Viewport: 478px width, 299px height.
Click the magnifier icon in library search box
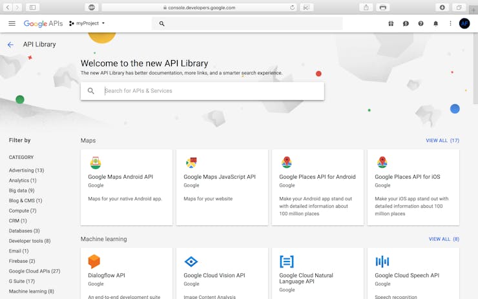click(91, 91)
